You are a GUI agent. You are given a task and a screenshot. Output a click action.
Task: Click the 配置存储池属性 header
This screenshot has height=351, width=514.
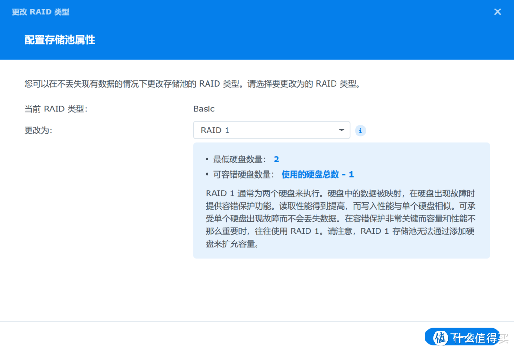click(59, 40)
